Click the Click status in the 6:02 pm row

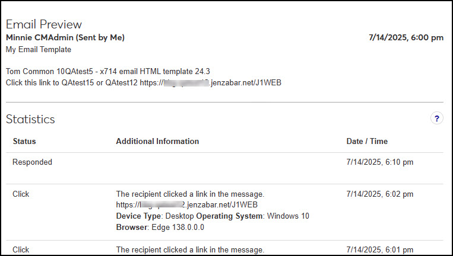[x=21, y=194]
